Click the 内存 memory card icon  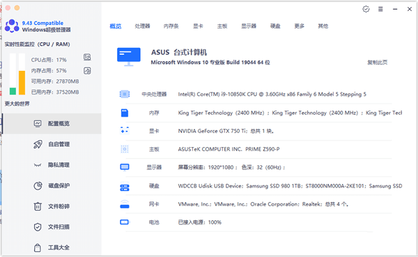click(x=125, y=113)
